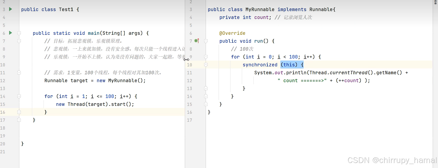Click the '@Override' annotation

click(x=232, y=33)
